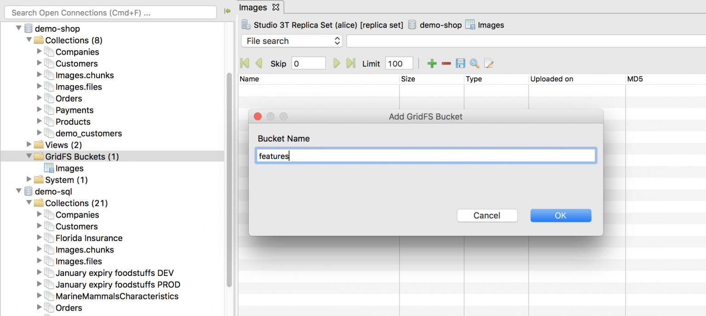706x316 pixels.
Task: Click the demo-shop database icon in the breadcrumb
Action: point(413,25)
